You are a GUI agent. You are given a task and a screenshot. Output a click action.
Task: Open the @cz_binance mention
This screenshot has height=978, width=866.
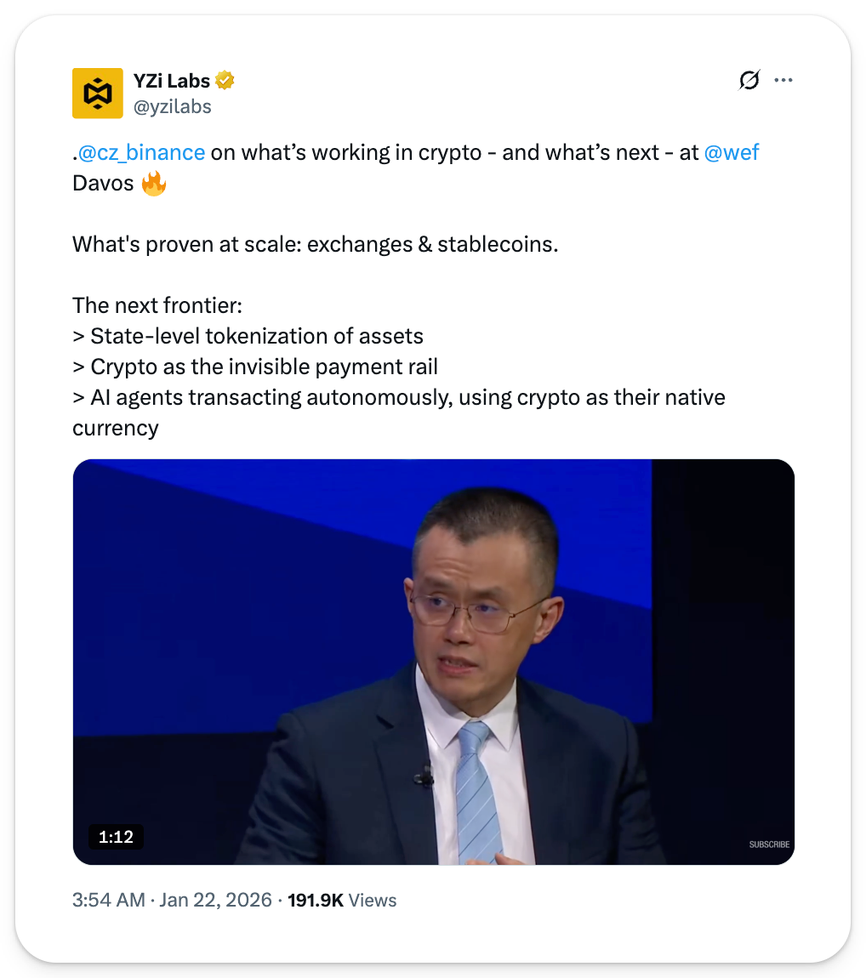pos(141,152)
